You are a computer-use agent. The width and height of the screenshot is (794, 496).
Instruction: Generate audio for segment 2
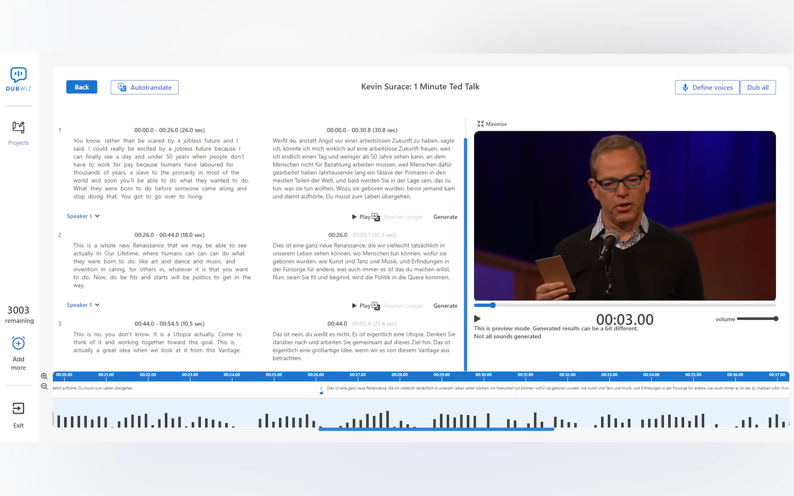(x=445, y=306)
